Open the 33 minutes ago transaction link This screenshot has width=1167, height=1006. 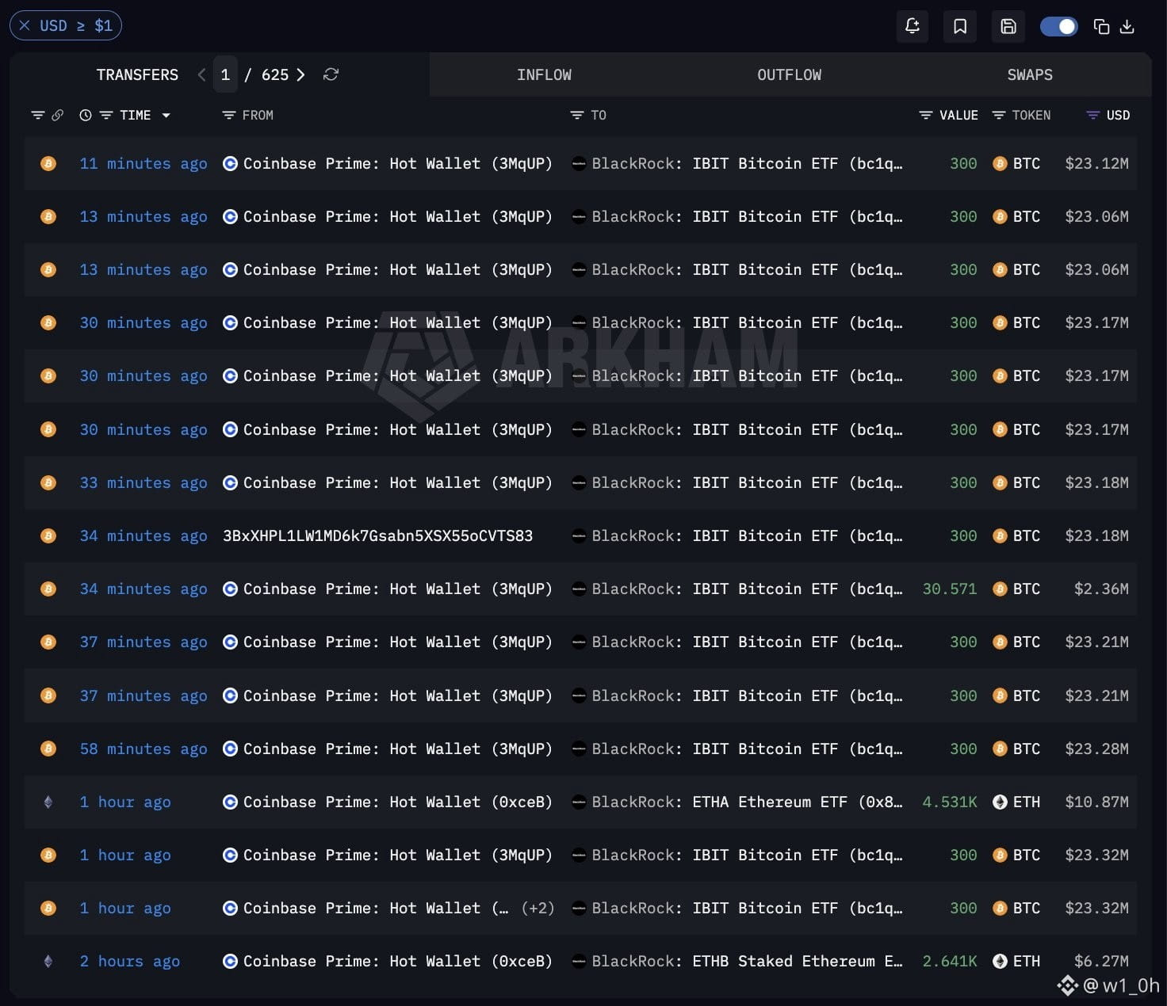143,483
